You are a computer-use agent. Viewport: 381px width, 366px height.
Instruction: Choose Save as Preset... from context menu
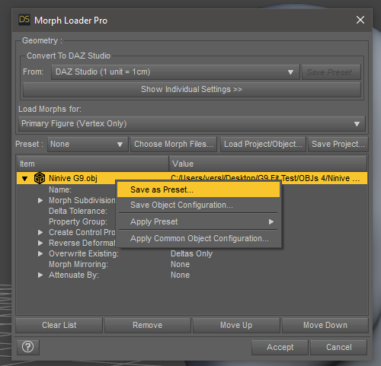pos(198,189)
